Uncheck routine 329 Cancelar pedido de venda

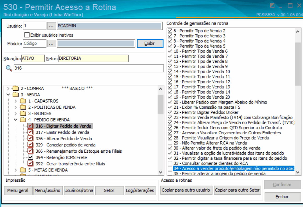tap(30, 145)
